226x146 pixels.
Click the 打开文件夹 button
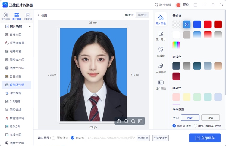click(x=160, y=138)
